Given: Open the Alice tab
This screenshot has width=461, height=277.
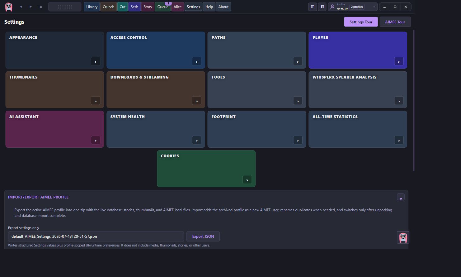Looking at the screenshot, I should pyautogui.click(x=177, y=7).
